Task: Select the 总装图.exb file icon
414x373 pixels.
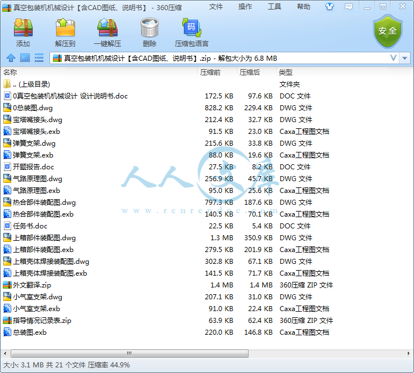Action: [x=7, y=332]
